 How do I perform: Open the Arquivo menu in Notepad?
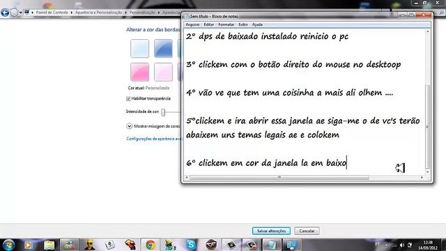pos(192,24)
